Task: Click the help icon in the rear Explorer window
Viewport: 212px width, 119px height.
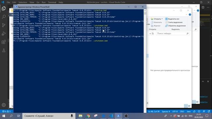Action: click(x=198, y=11)
